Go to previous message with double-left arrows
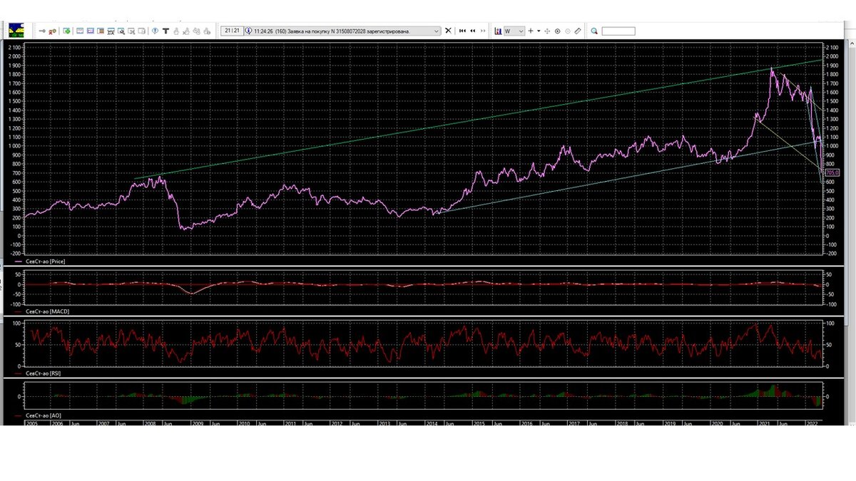The image size is (856, 481). pyautogui.click(x=473, y=31)
